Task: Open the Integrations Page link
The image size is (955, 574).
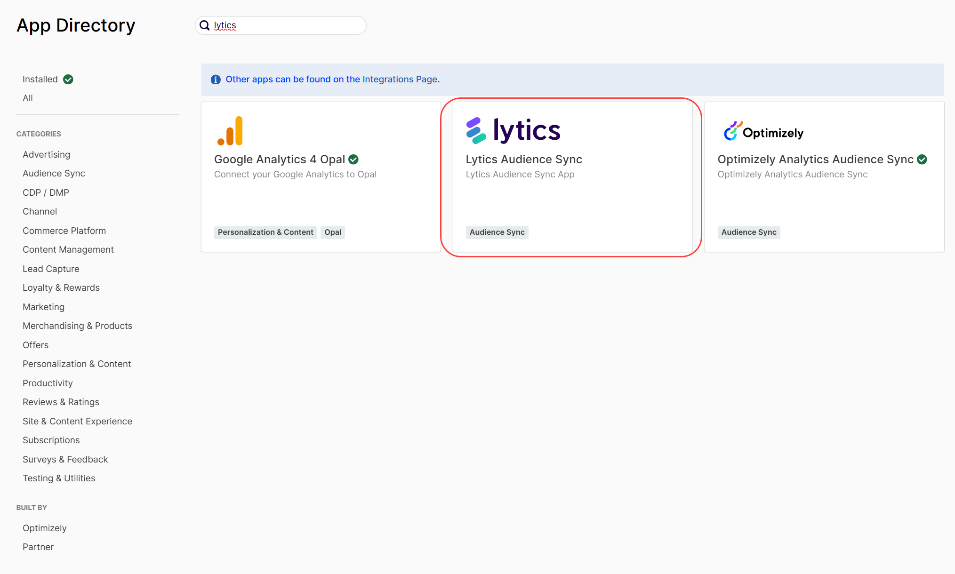Action: click(x=400, y=80)
